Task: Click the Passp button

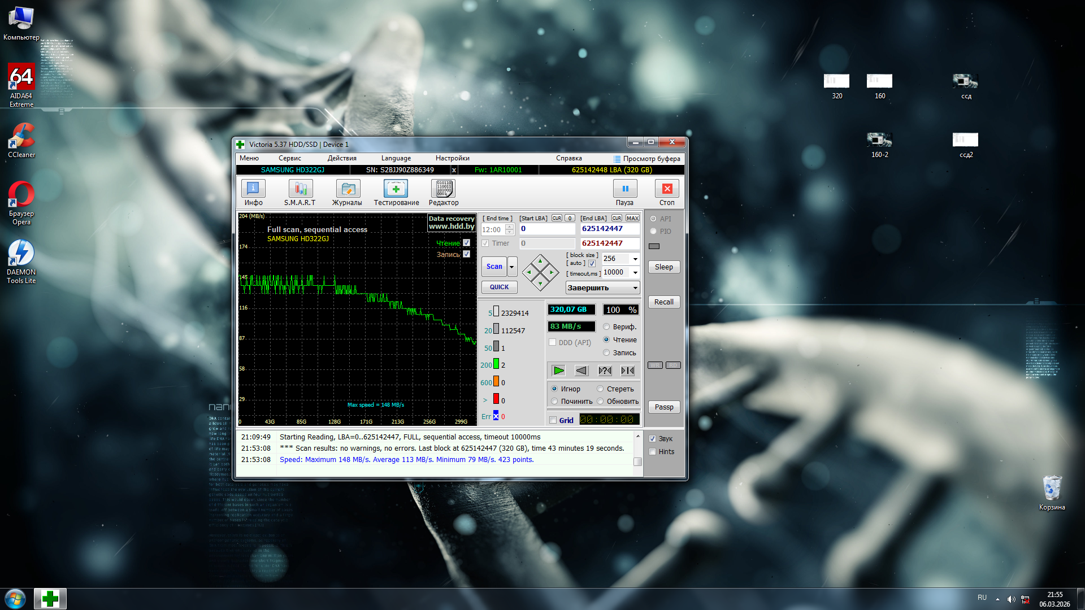Action: tap(663, 407)
